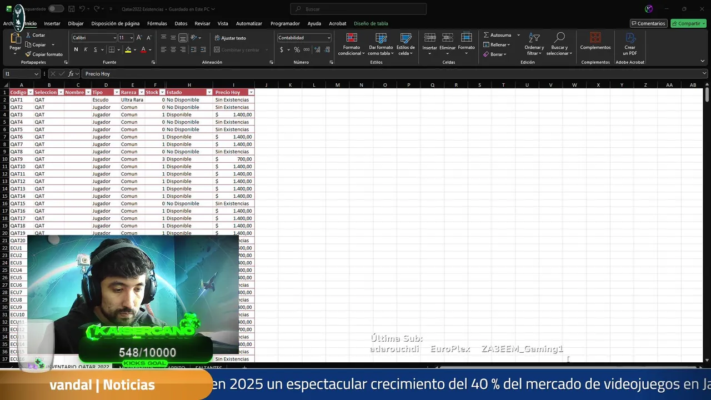Open Ordenar y filtrar menu
711x400 pixels.
click(534, 44)
